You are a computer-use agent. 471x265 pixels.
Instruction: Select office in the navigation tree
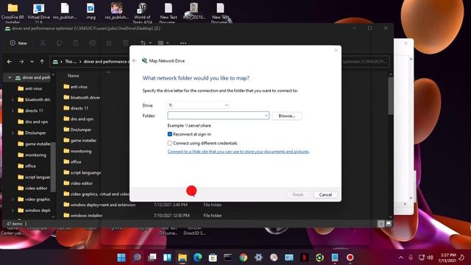click(x=30, y=166)
